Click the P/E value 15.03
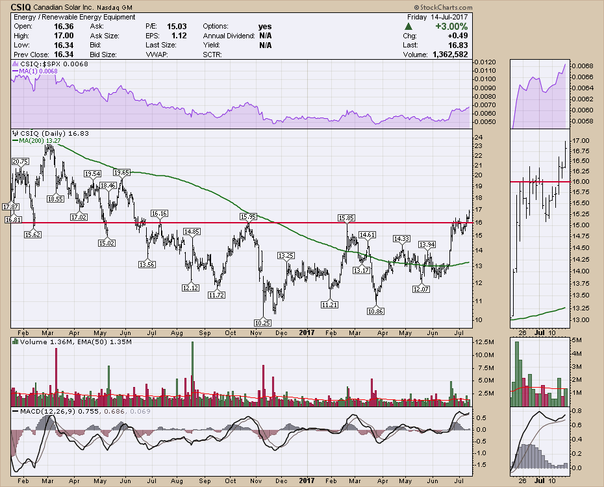 pyautogui.click(x=177, y=27)
